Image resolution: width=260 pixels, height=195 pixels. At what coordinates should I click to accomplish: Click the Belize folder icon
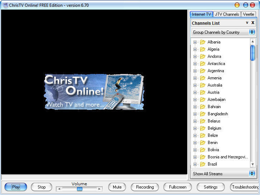coord(202,135)
